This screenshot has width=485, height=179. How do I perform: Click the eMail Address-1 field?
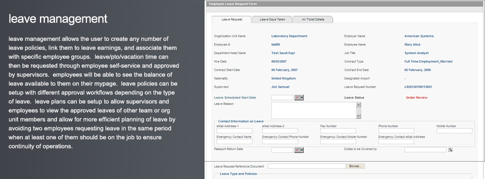pyautogui.click(x=235, y=131)
